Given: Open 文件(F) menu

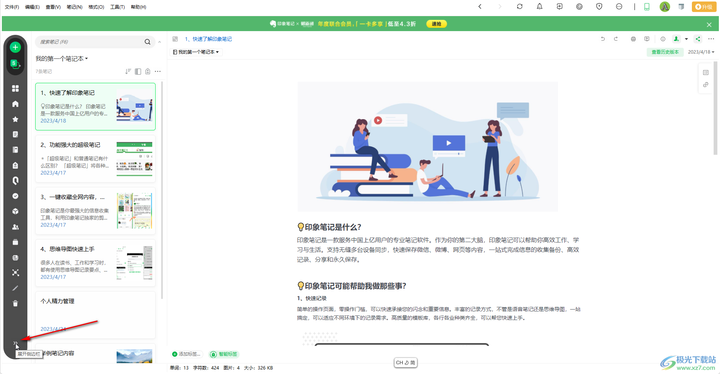Looking at the screenshot, I should [12, 7].
